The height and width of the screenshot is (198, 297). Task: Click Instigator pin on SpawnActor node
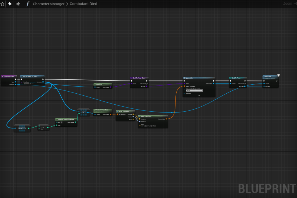(184, 93)
